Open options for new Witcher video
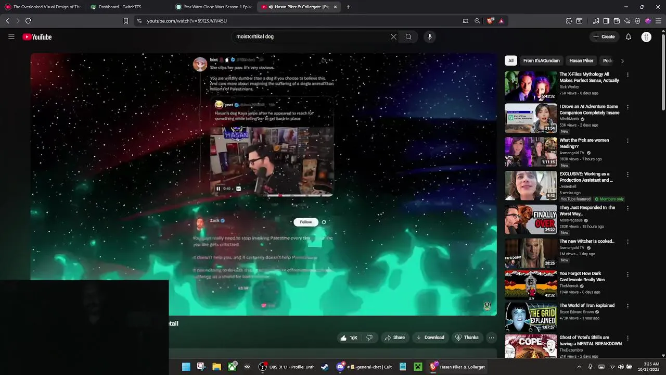This screenshot has height=375, width=666. pyautogui.click(x=627, y=242)
